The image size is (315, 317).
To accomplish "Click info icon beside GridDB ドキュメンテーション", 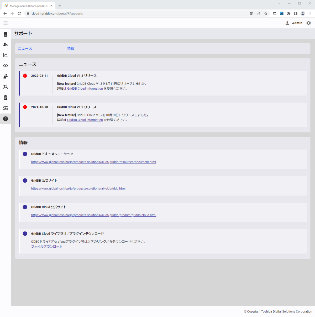I will pyautogui.click(x=25, y=154).
